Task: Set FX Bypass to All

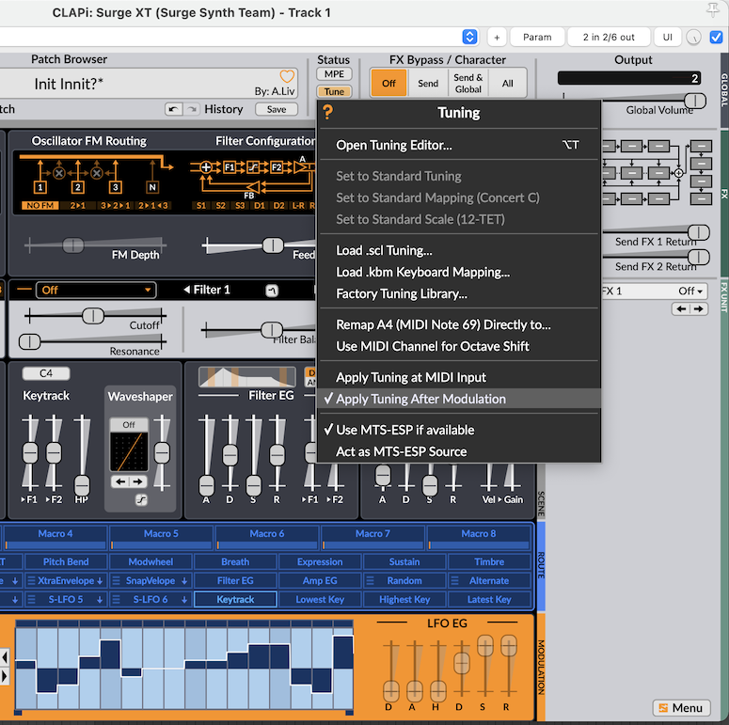Action: coord(508,83)
